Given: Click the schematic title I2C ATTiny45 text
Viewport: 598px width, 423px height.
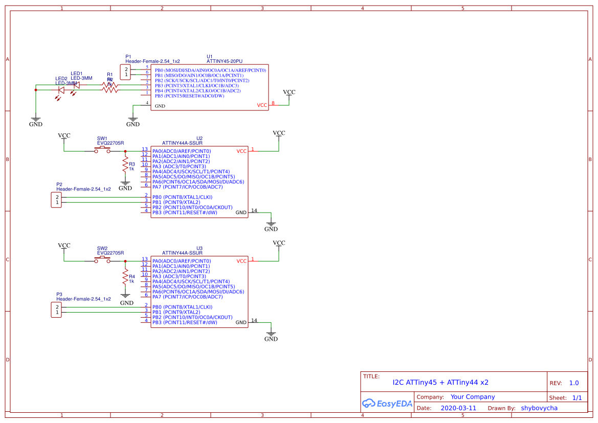Looking at the screenshot, I should (x=440, y=382).
